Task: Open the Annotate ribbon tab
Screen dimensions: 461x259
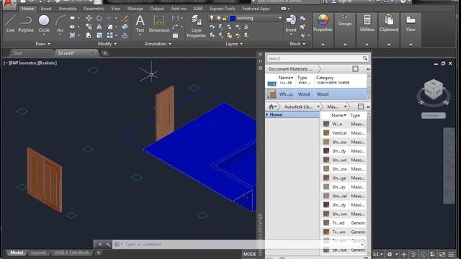Action: (x=67, y=9)
